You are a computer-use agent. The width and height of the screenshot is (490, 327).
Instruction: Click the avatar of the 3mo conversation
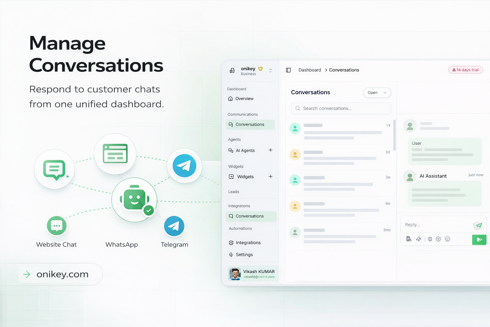295,232
